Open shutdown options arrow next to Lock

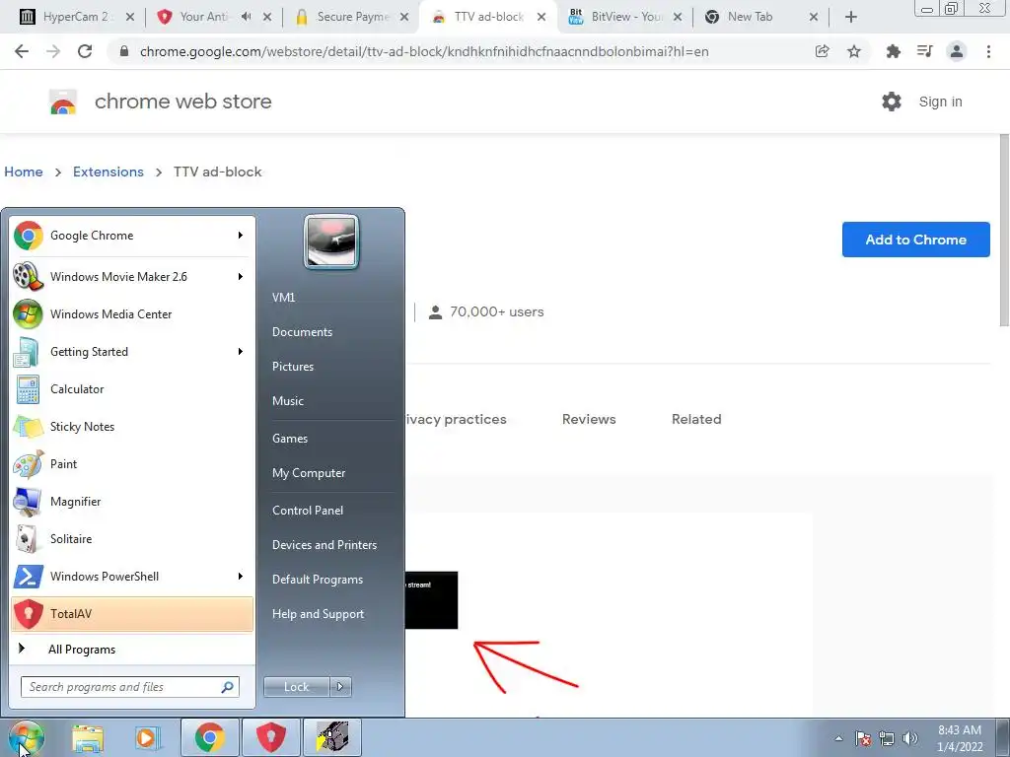(x=340, y=687)
